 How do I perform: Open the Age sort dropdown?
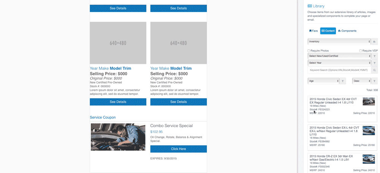(323, 81)
